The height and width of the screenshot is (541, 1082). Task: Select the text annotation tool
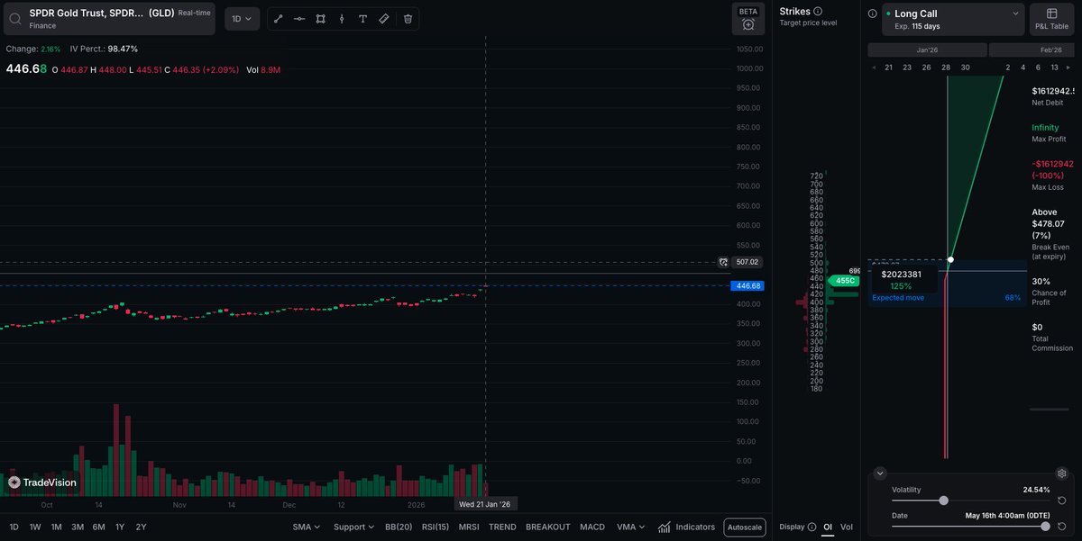point(362,18)
